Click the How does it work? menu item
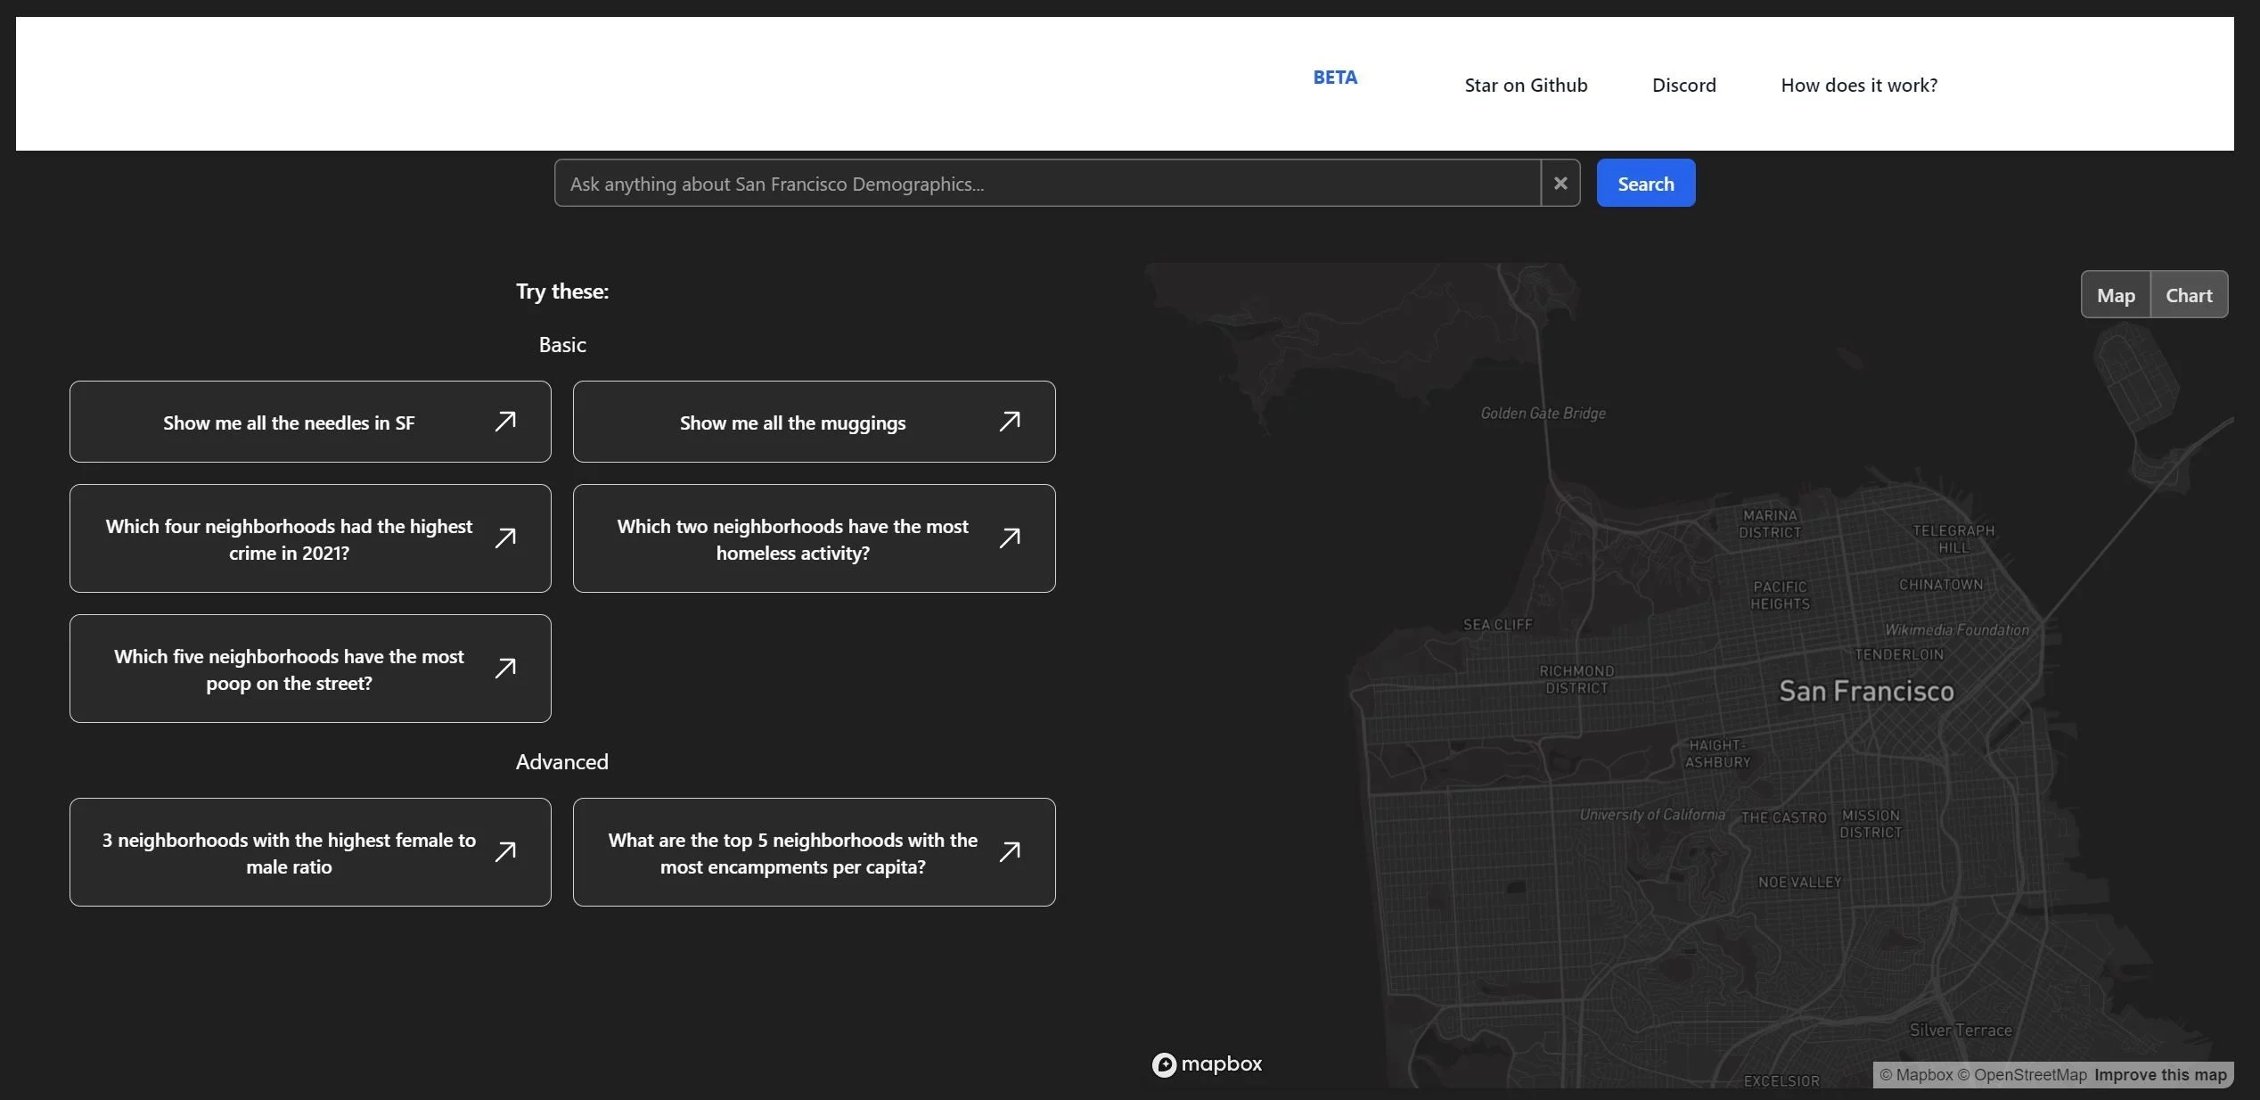 (1859, 84)
